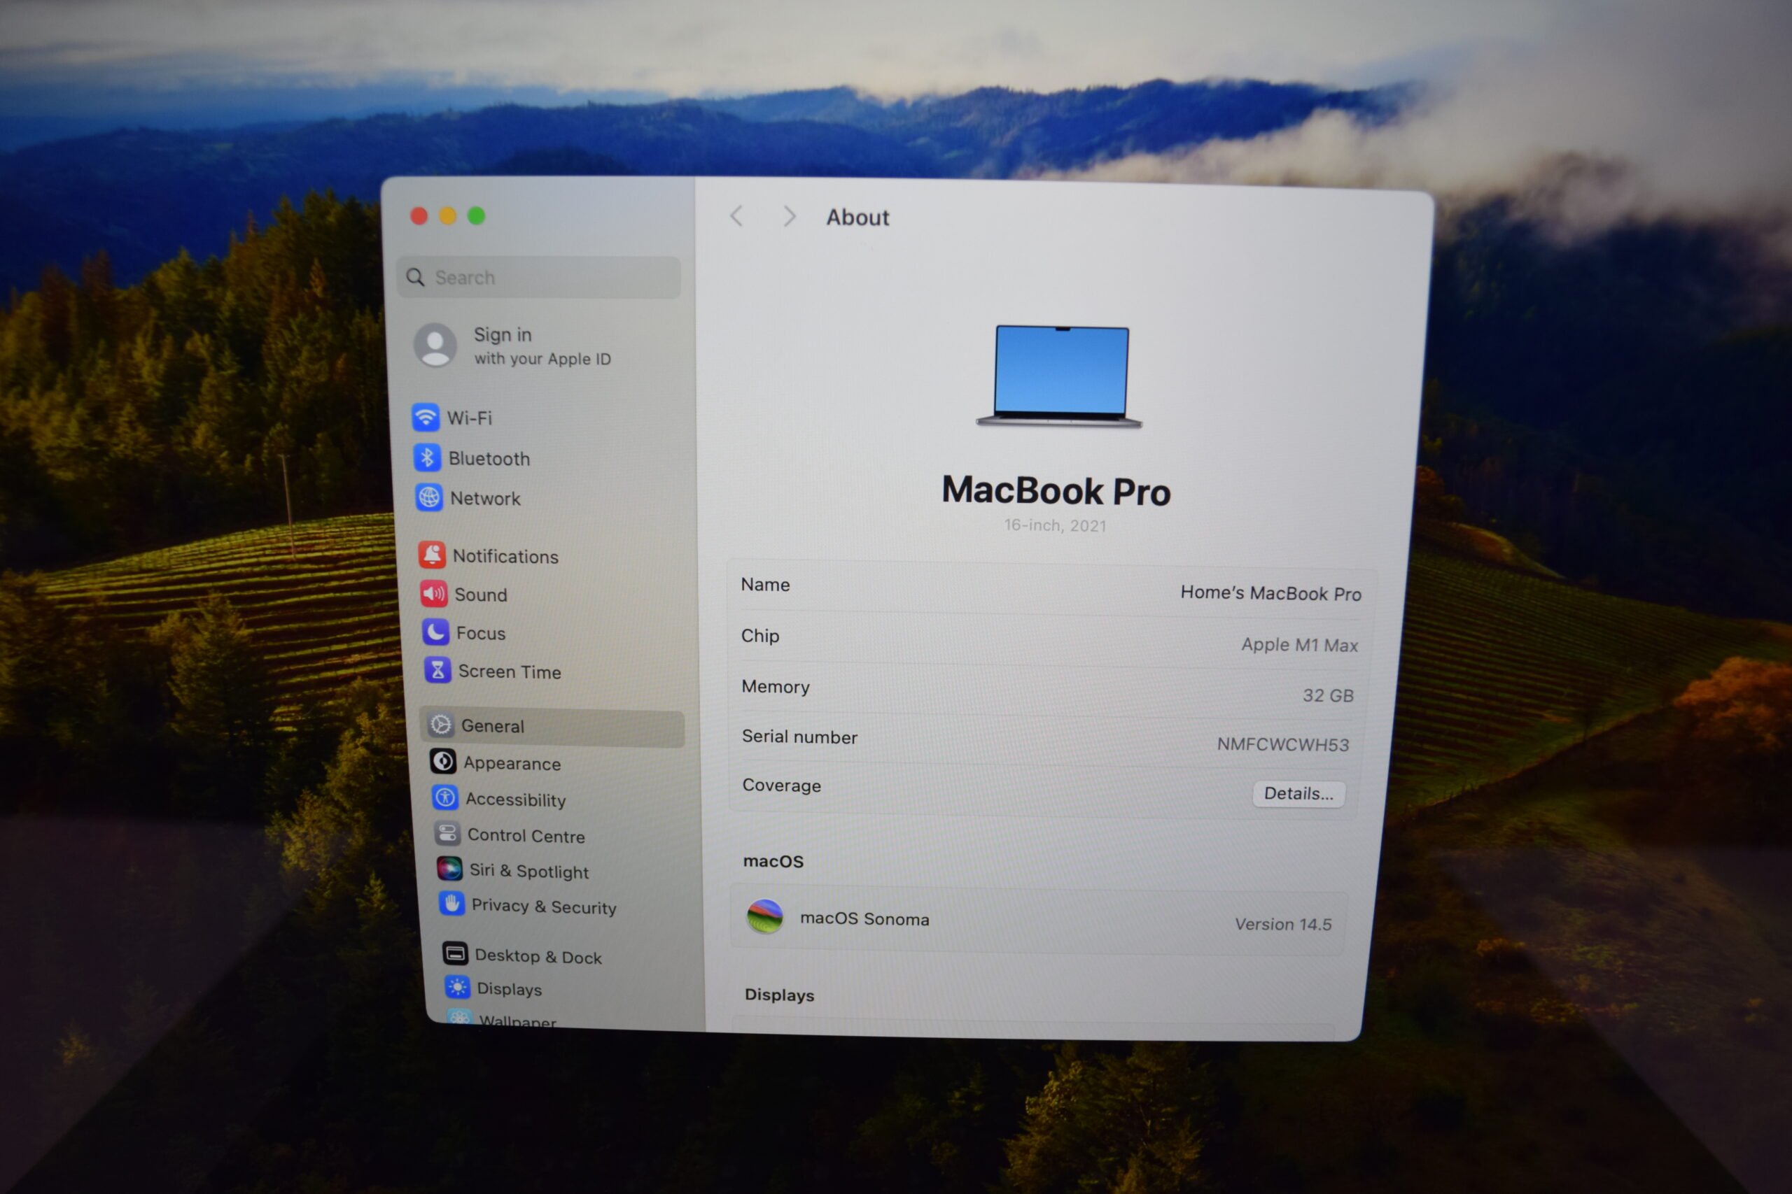The height and width of the screenshot is (1194, 1792).
Task: Click the MacBook Pro laptop image
Action: (x=1060, y=376)
